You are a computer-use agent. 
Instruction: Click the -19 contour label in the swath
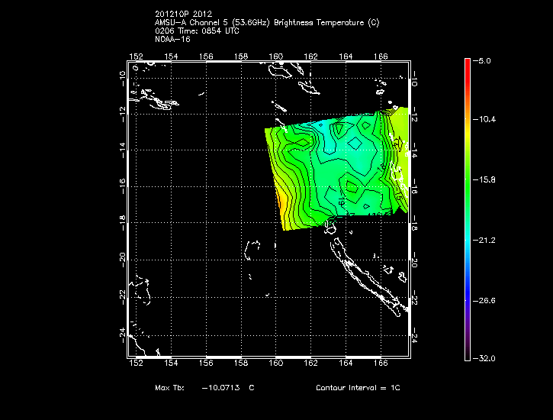[341, 201]
